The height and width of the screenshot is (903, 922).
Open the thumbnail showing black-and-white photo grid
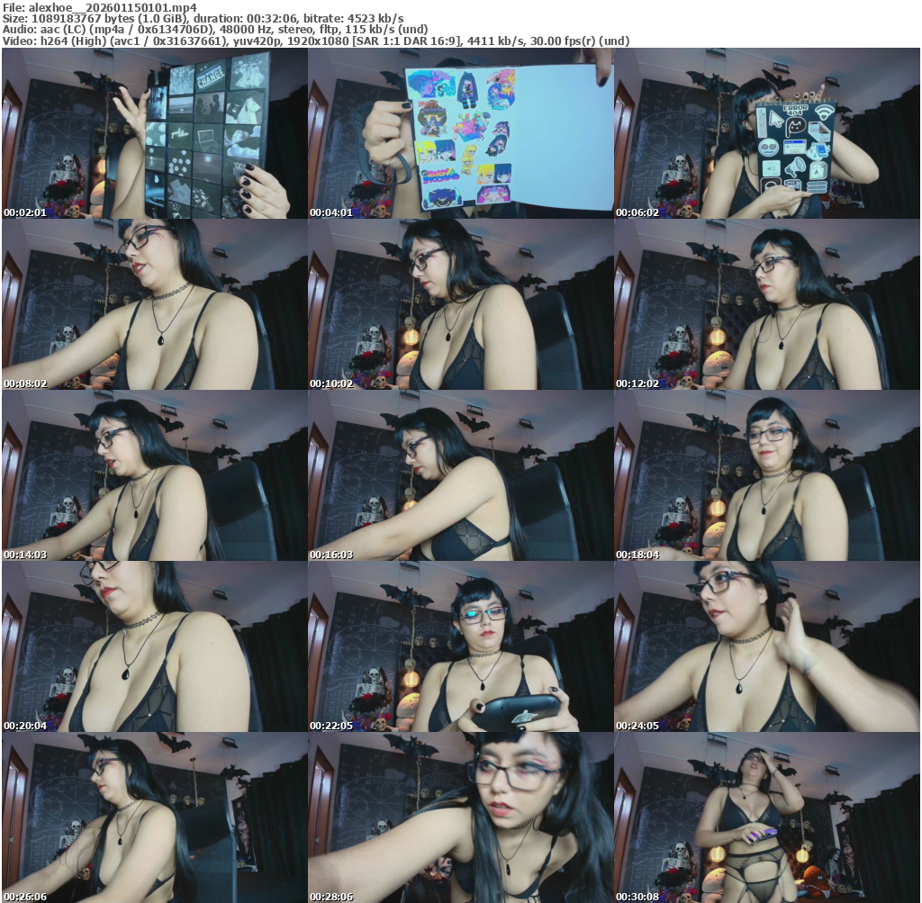point(155,133)
